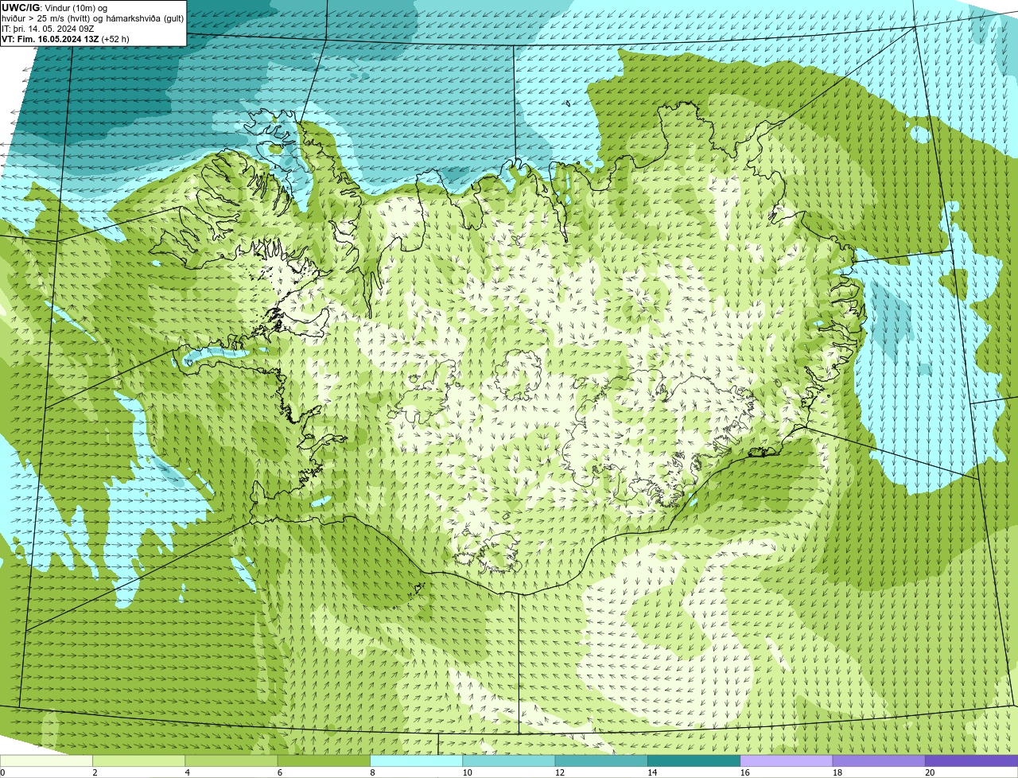The width and height of the screenshot is (1018, 778).
Task: Select the 2–4 m/s yellow-green legend swatch
Action: (138, 760)
